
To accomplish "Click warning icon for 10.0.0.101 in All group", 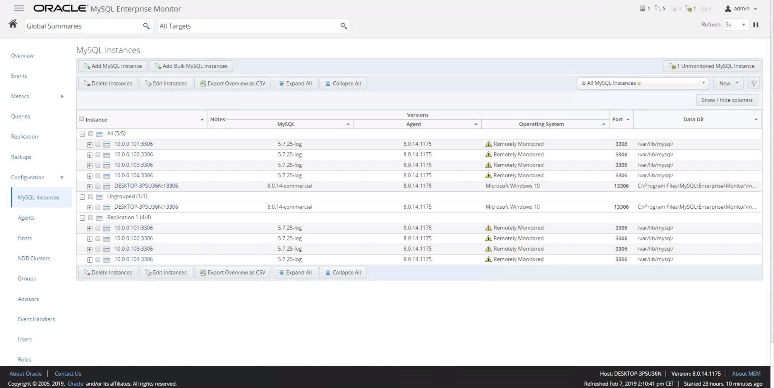I will click(488, 144).
